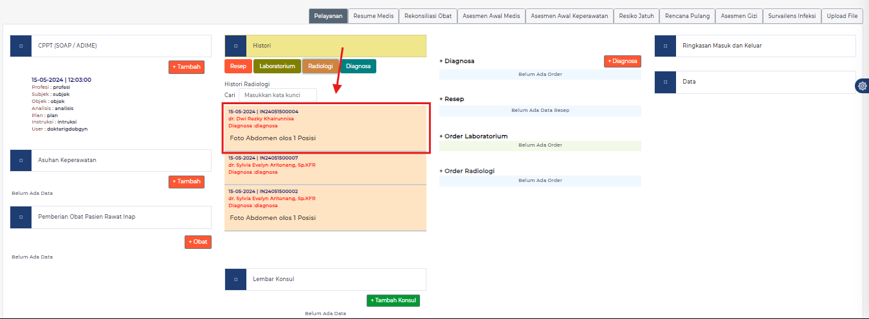
Task: Click the CPPT (SOAP / ADIME) panel icon
Action: tap(21, 46)
